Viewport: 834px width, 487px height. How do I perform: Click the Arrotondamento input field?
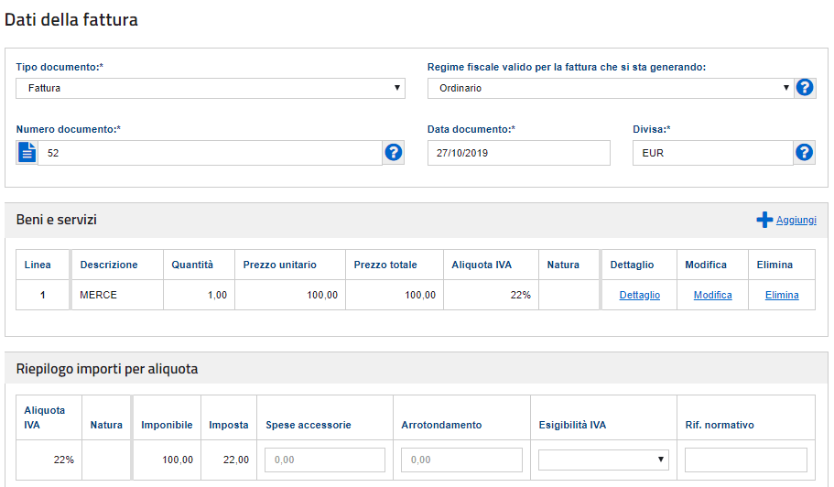tap(461, 460)
